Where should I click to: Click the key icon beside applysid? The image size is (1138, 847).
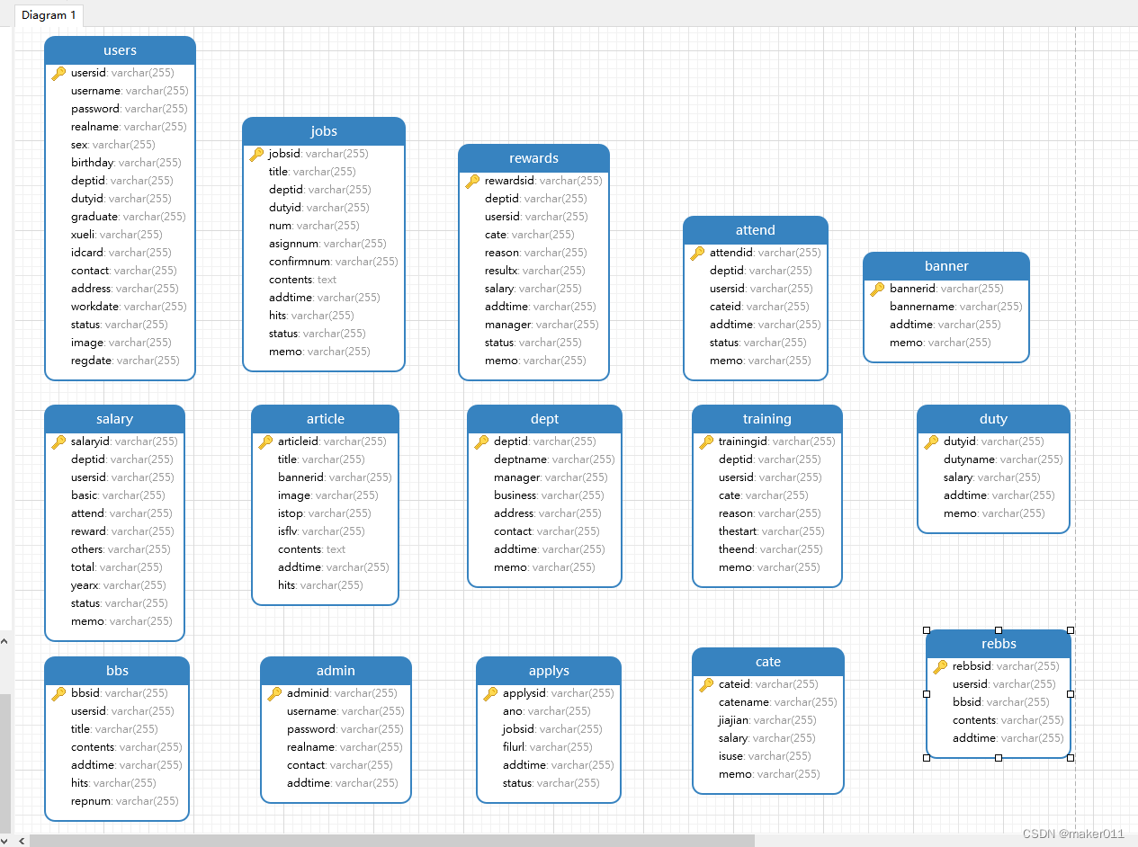[490, 693]
